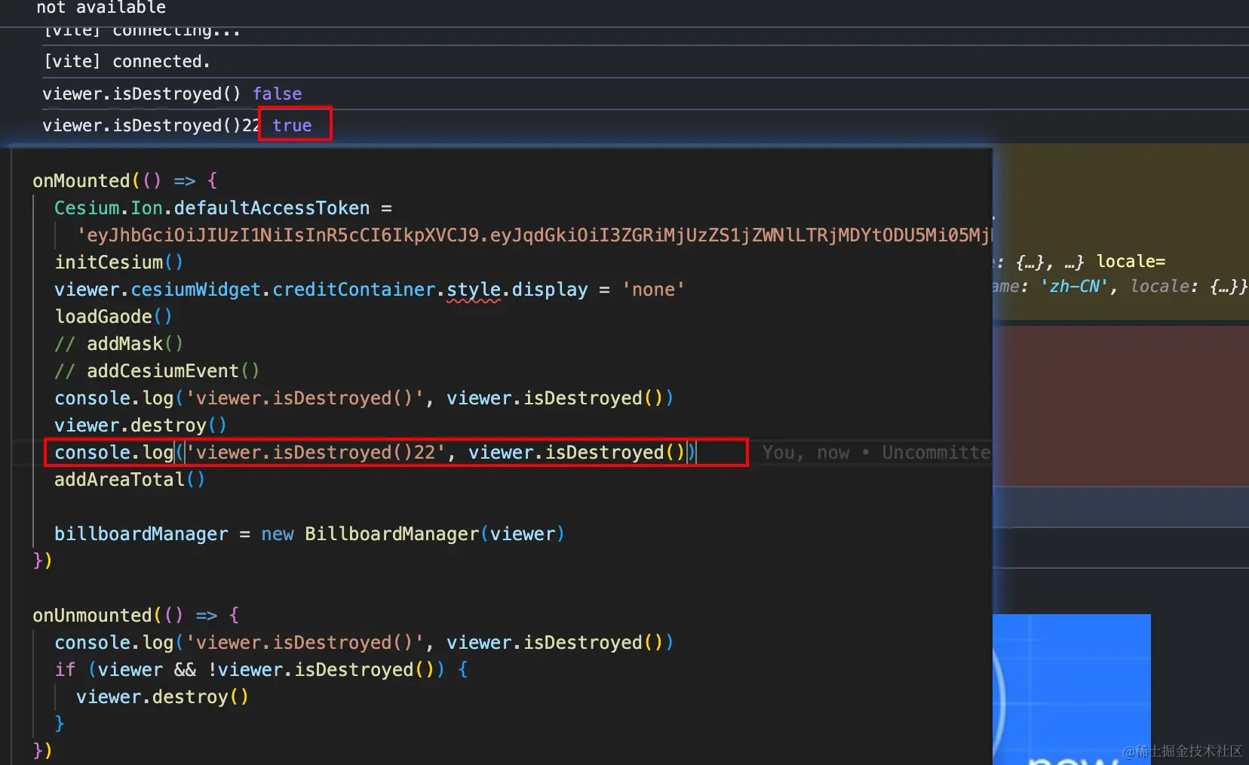Click 'viewer.destroy()' inside the if block

(x=163, y=696)
